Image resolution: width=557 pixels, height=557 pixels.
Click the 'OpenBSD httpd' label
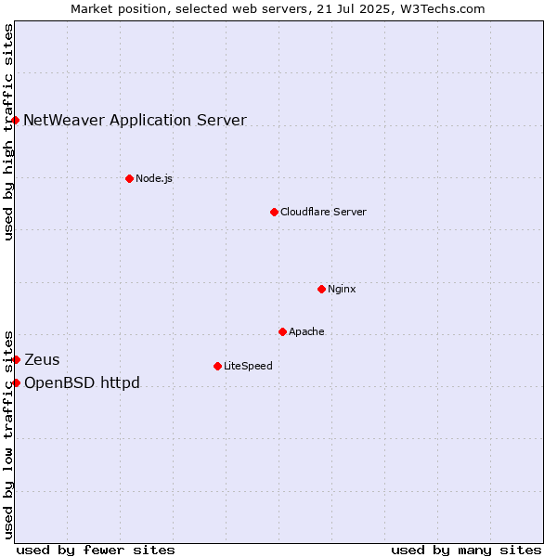pyautogui.click(x=82, y=382)
